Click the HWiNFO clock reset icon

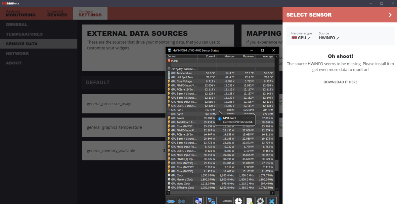(x=238, y=201)
